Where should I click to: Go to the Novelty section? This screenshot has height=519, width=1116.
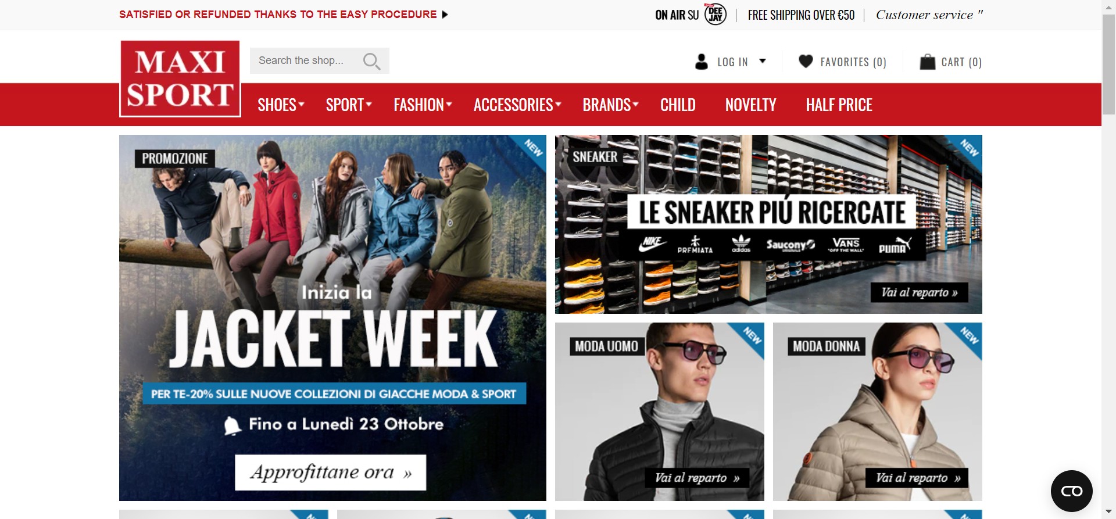tap(750, 105)
